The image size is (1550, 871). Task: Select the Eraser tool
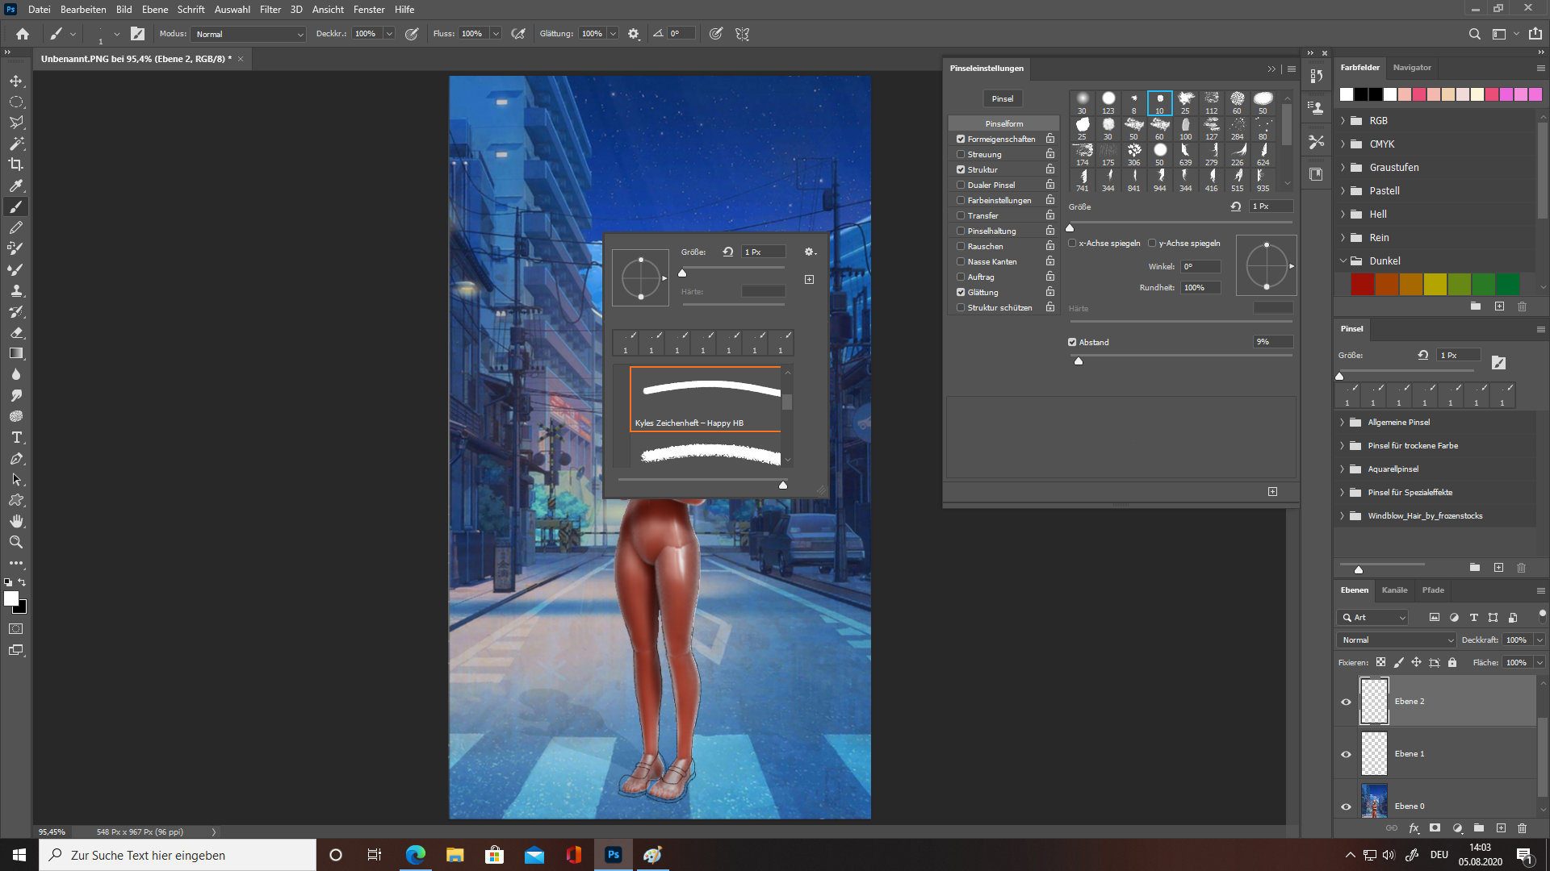tap(16, 332)
